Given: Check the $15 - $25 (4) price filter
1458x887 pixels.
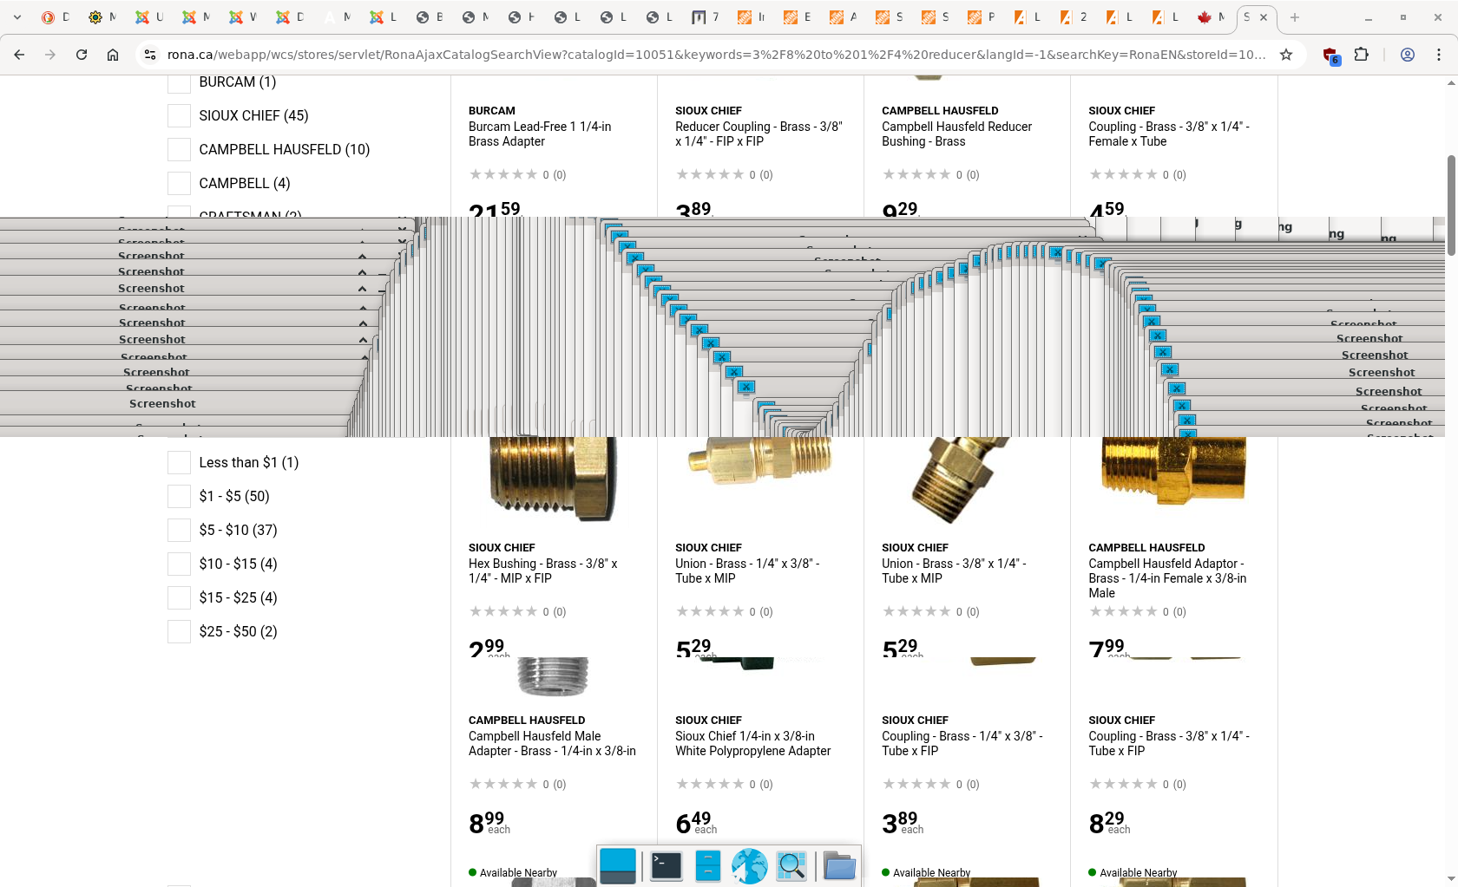Looking at the screenshot, I should pos(179,597).
